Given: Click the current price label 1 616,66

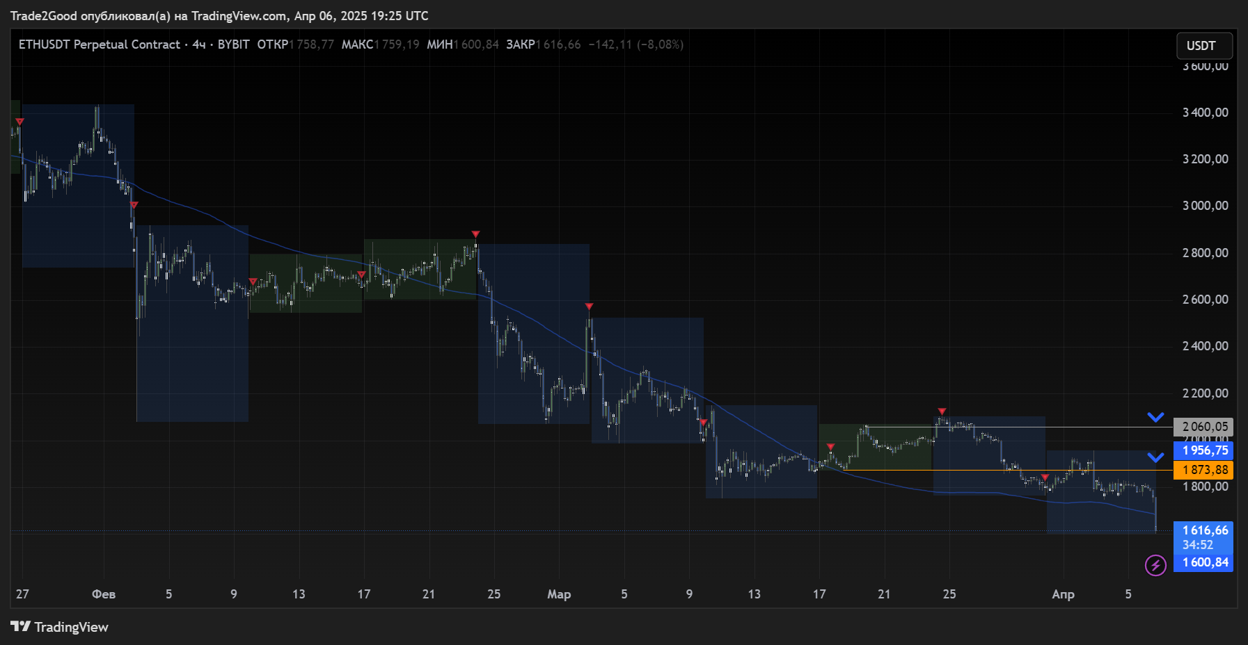Looking at the screenshot, I should (x=1203, y=530).
